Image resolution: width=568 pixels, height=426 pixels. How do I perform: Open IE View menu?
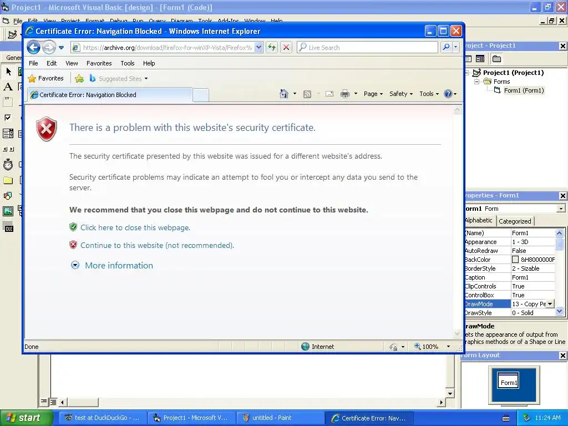tap(72, 63)
